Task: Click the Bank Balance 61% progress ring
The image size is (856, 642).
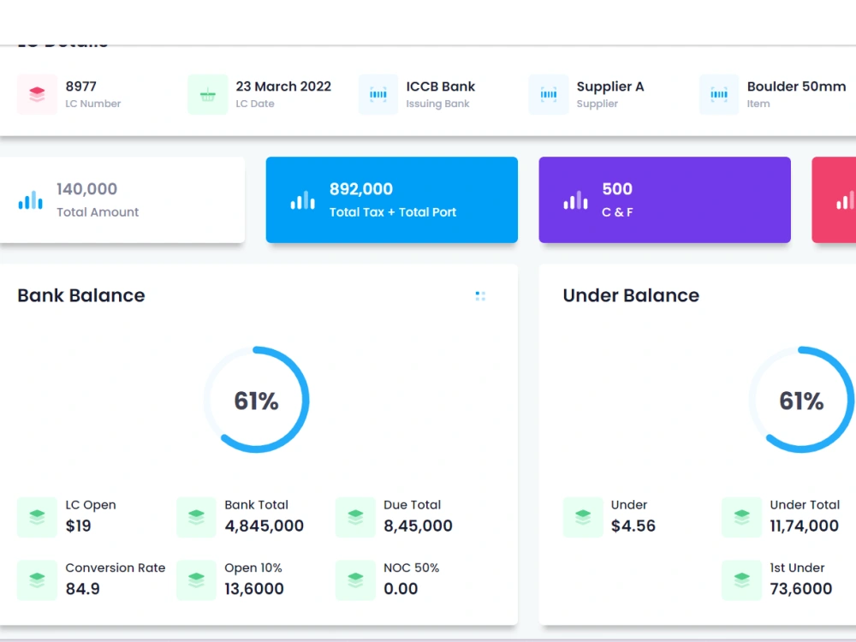Action: tap(257, 400)
